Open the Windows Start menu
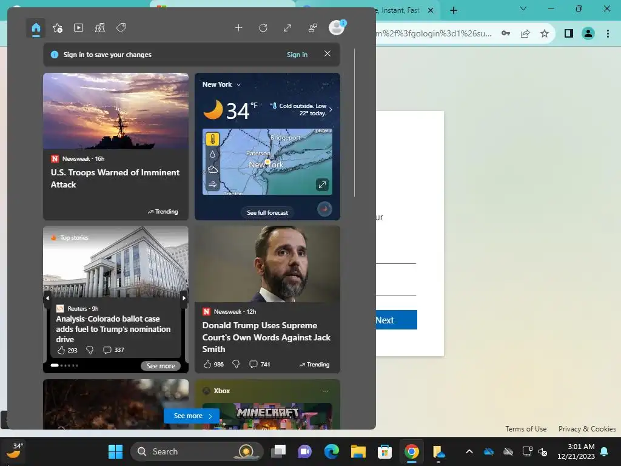 tap(116, 451)
